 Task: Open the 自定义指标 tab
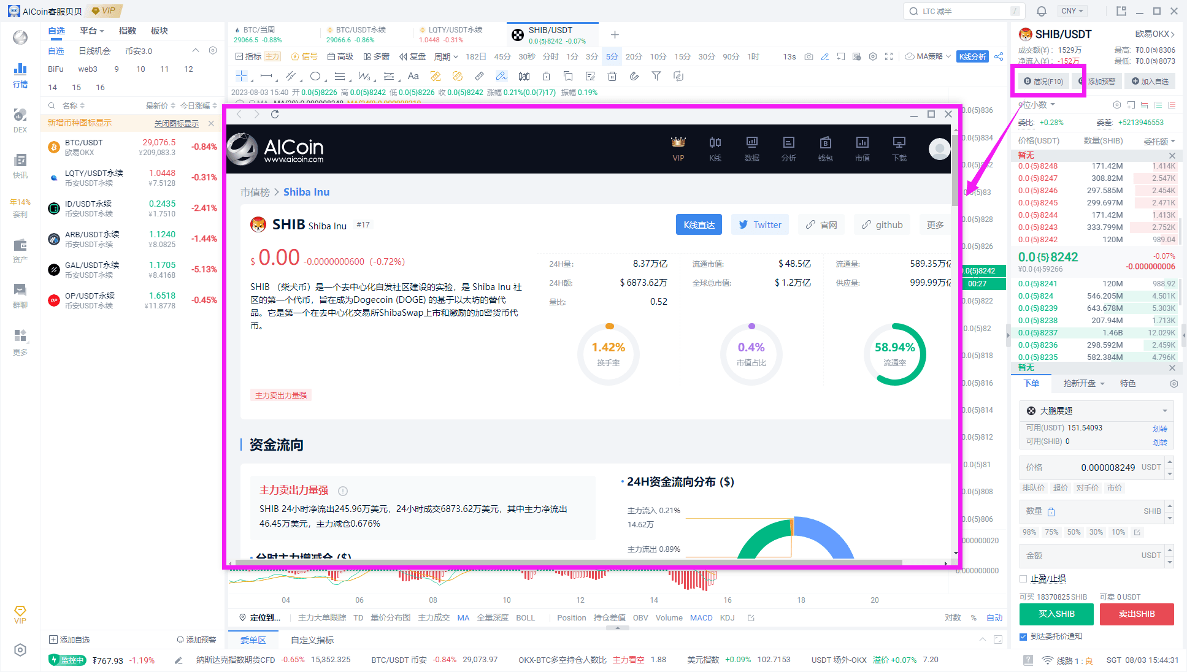312,640
